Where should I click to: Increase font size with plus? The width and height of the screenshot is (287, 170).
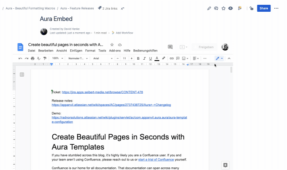click(131, 58)
